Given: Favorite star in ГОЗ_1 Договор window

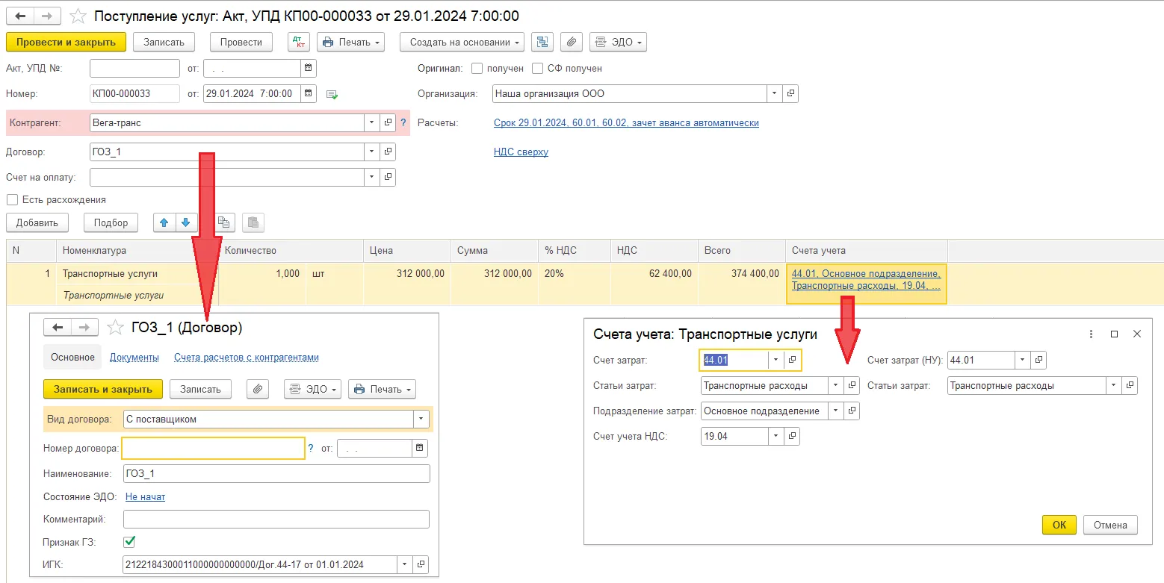Looking at the screenshot, I should pyautogui.click(x=115, y=327).
